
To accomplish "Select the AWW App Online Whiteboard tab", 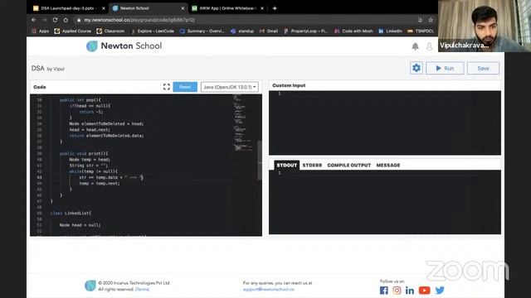I will (227, 8).
